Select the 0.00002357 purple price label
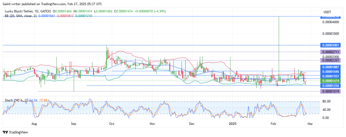This screenshot has height=137, width=346. point(330,60)
